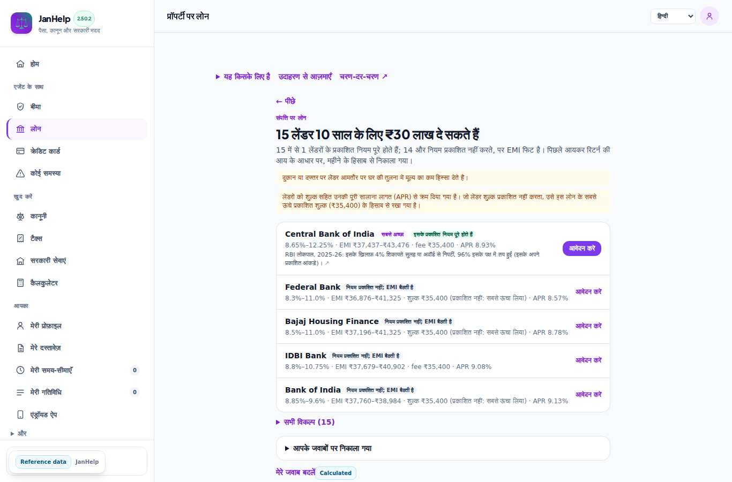Click आवेदन करें for IDBI Bank

[x=588, y=360]
